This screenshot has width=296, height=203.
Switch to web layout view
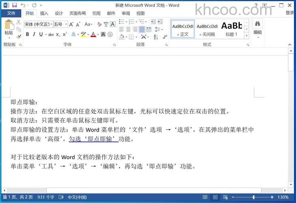225,197
